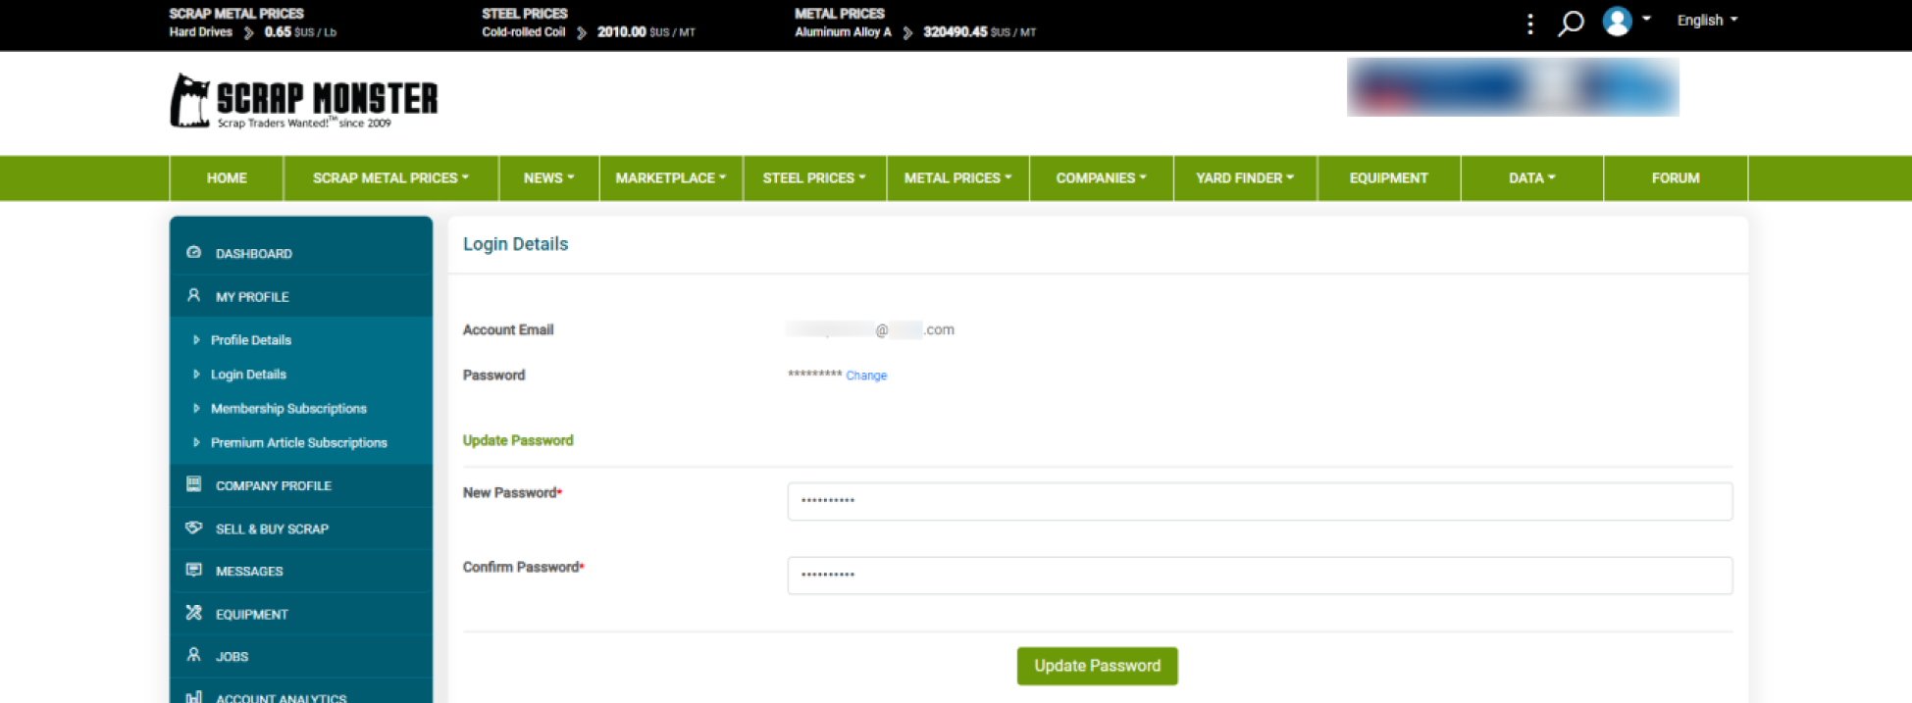Click the three-dot more options icon
Screen dimensions: 1912x703
click(x=1529, y=24)
